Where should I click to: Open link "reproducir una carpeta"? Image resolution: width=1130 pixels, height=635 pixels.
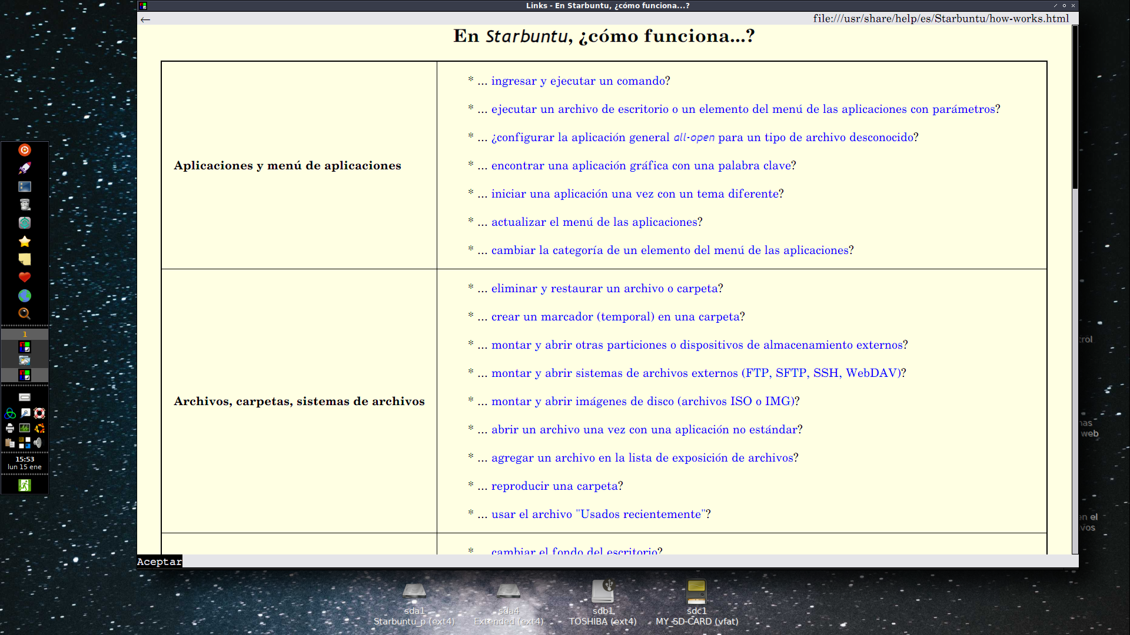[554, 486]
